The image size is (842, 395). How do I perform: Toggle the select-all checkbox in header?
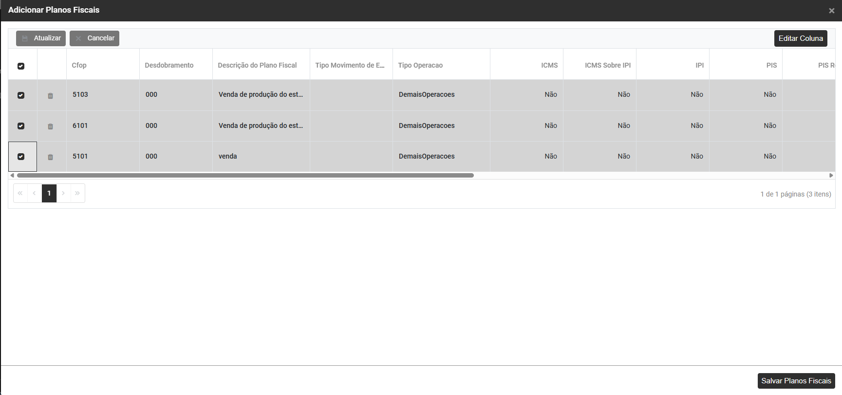point(21,66)
